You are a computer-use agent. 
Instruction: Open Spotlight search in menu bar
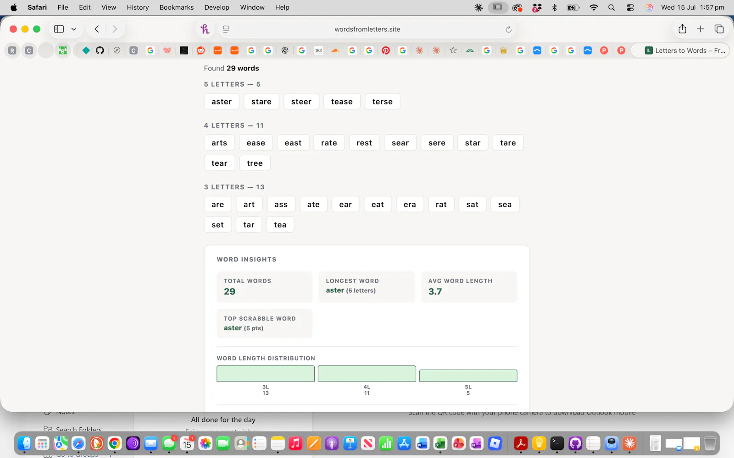click(612, 7)
